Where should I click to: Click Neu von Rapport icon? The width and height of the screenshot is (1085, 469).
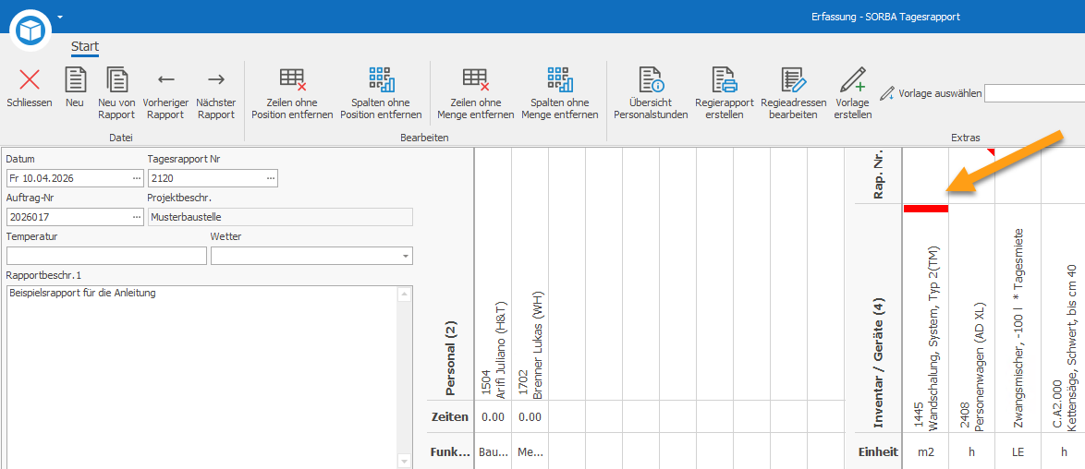117,79
